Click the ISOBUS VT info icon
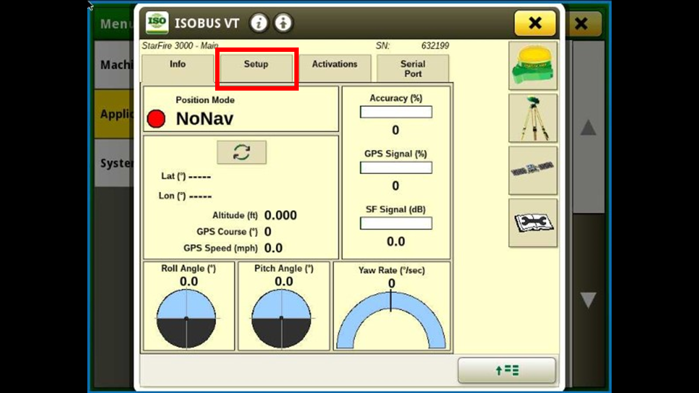Screen dimensions: 699x393 tap(259, 23)
